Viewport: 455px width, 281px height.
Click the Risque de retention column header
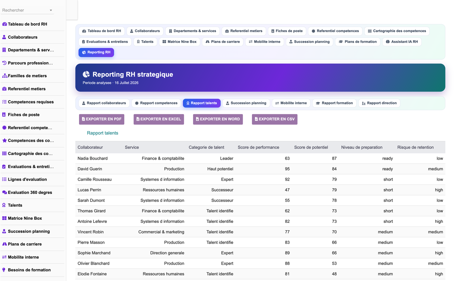click(415, 147)
